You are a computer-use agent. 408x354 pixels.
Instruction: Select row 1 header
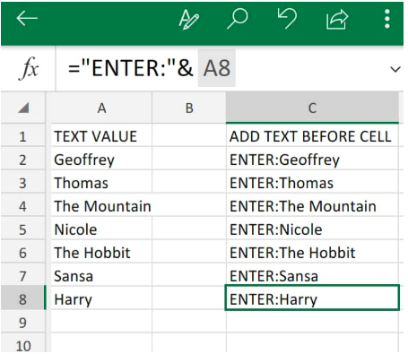[22, 137]
